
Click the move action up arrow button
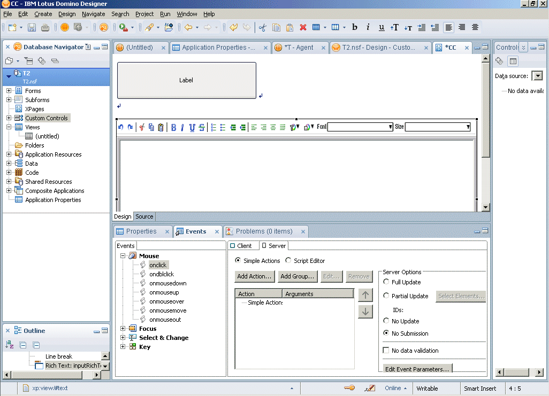click(x=365, y=295)
